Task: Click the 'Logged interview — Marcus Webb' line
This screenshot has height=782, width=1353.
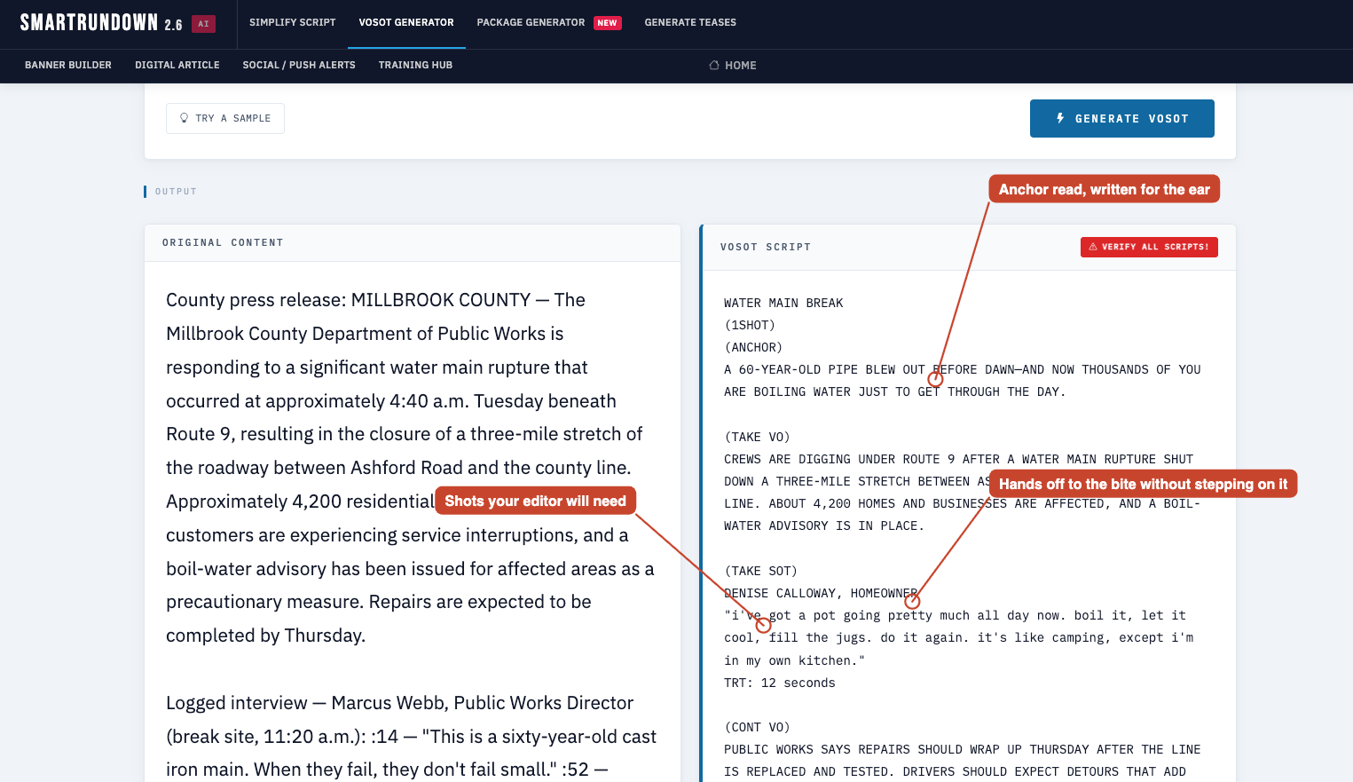Action: (x=400, y=703)
